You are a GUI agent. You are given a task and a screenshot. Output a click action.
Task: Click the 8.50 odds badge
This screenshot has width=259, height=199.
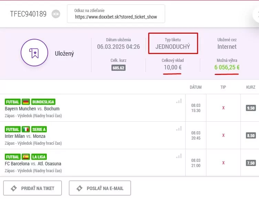(x=251, y=136)
